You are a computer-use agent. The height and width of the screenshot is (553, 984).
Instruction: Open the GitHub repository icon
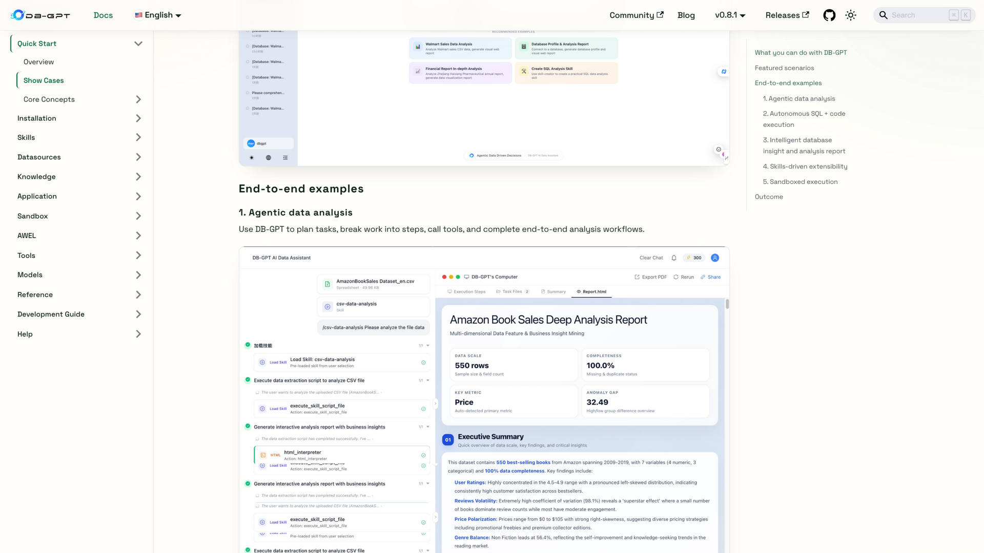(x=829, y=15)
